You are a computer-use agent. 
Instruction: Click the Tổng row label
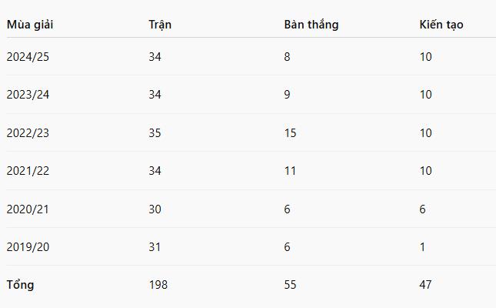[x=20, y=285]
